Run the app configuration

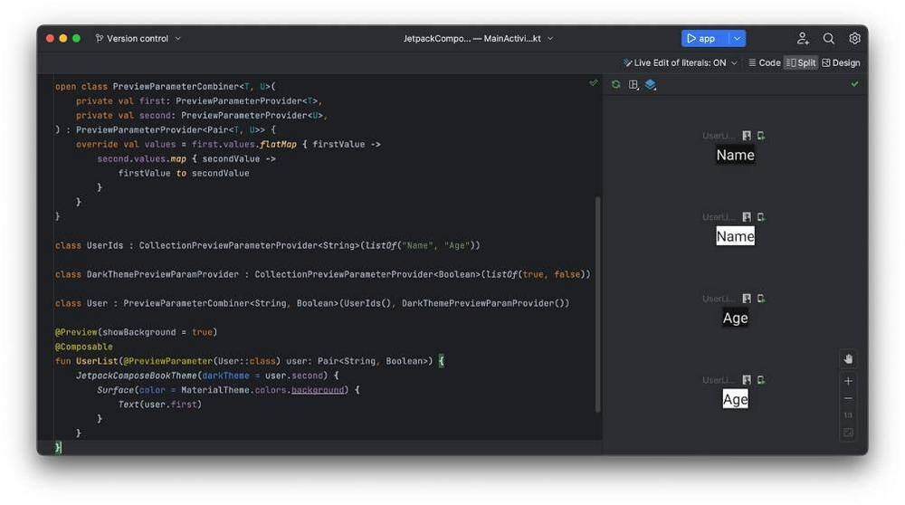click(702, 39)
